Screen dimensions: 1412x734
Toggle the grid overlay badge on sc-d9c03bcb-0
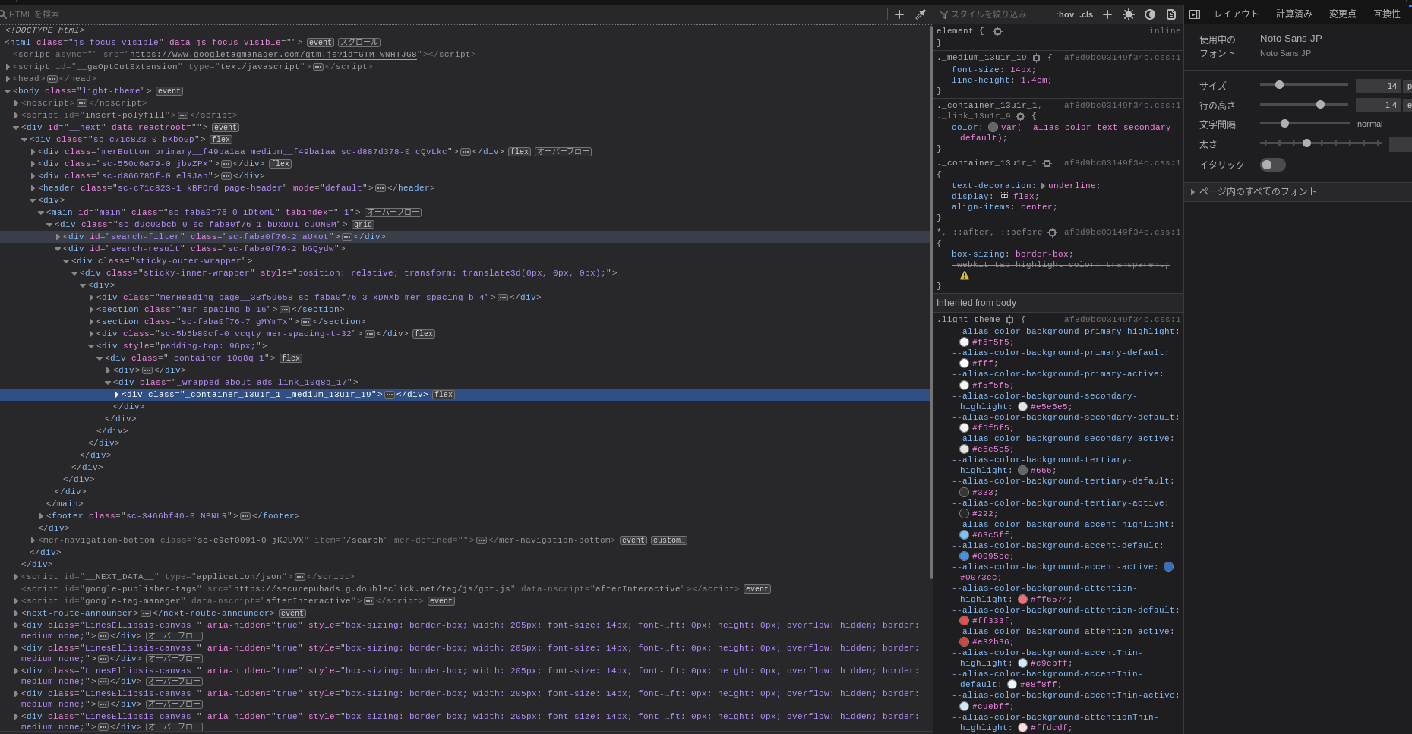363,224
